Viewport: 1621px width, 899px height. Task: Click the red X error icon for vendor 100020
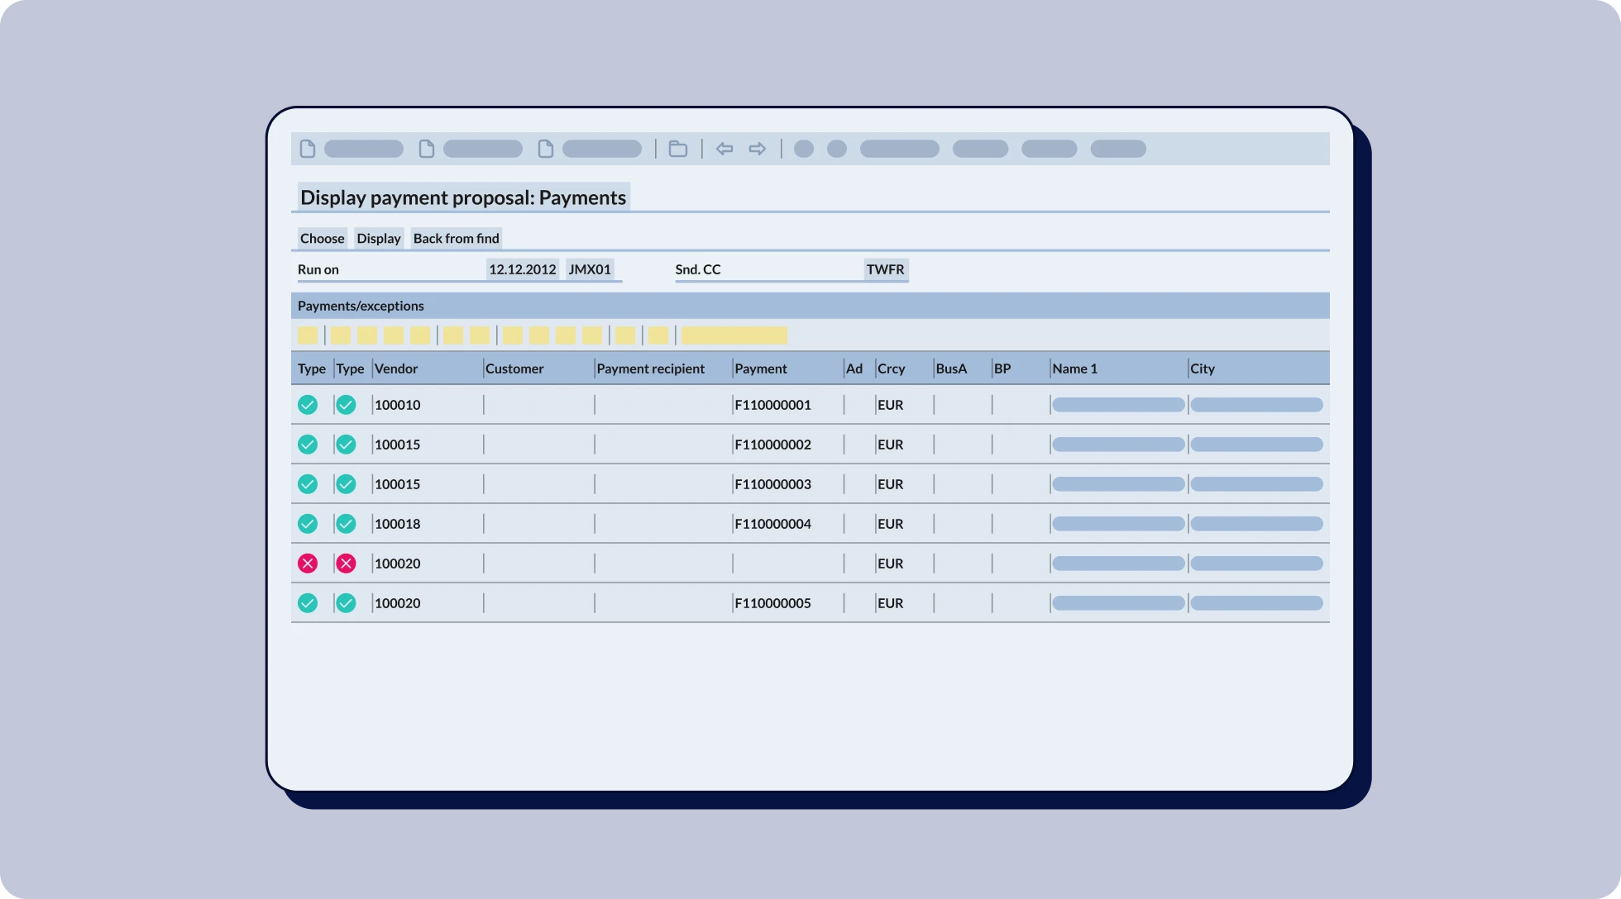pos(308,563)
